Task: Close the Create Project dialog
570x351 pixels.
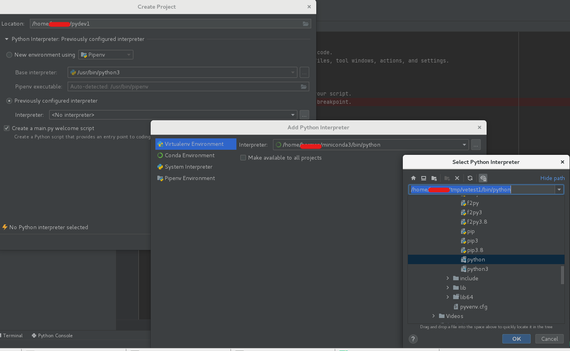Action: click(x=309, y=7)
